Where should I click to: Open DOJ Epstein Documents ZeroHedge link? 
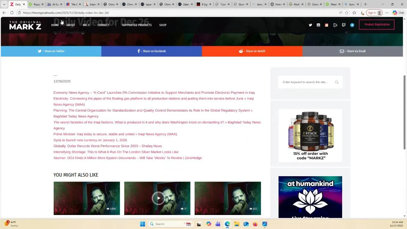click(128, 158)
